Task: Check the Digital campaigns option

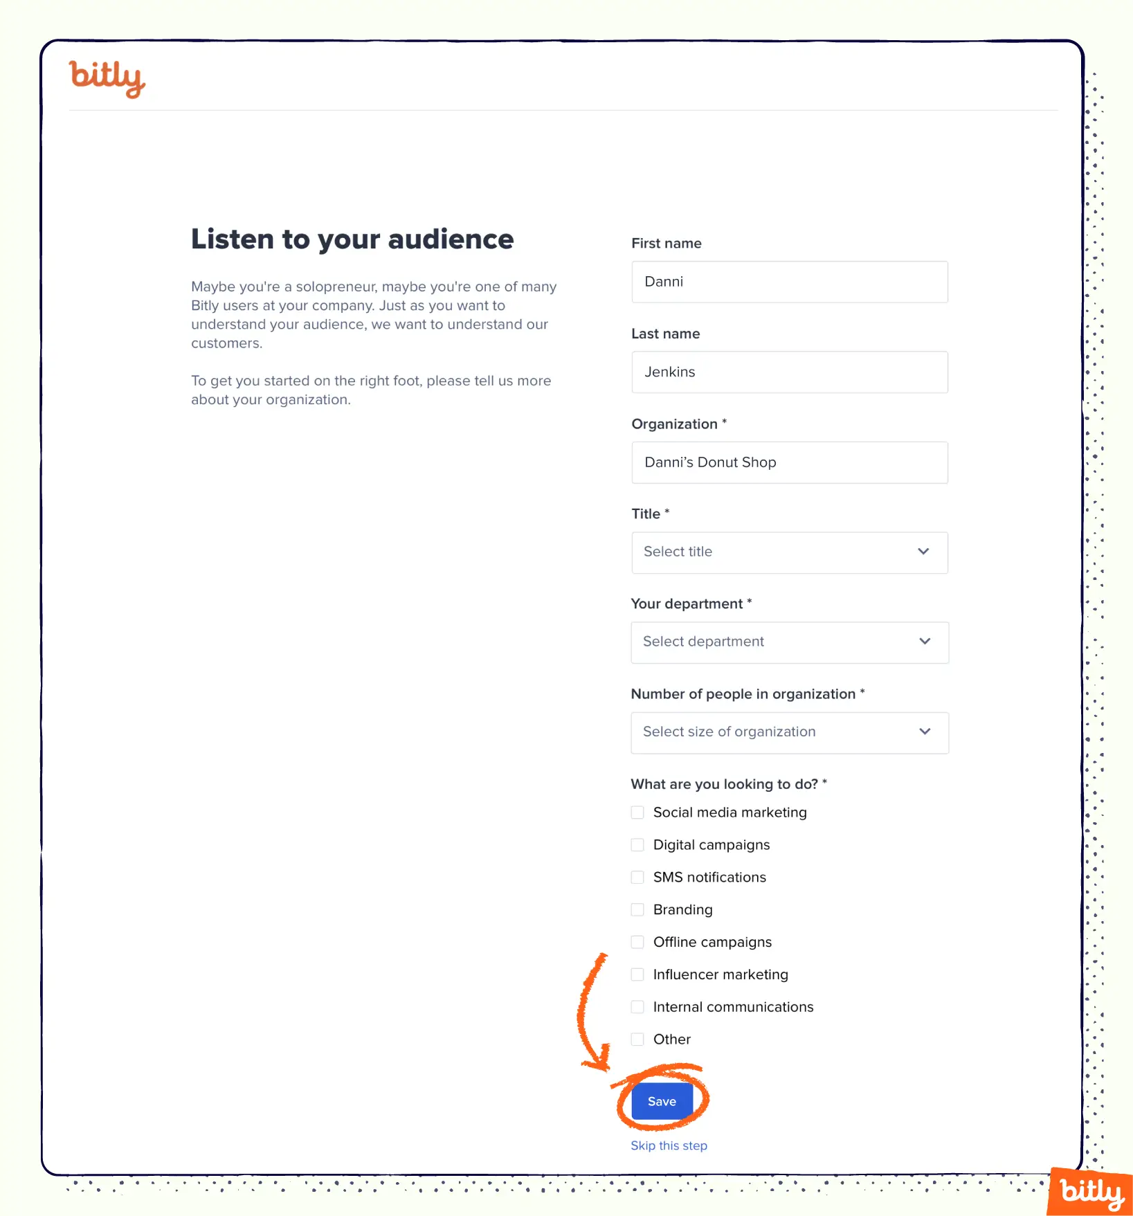Action: (637, 844)
